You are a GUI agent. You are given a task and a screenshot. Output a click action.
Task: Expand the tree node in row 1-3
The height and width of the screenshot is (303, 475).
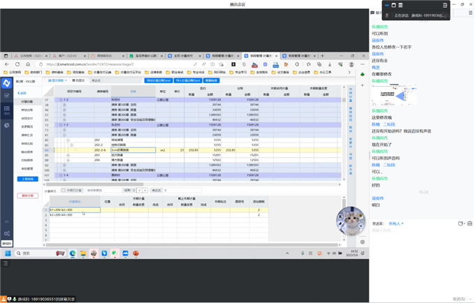tap(61, 125)
